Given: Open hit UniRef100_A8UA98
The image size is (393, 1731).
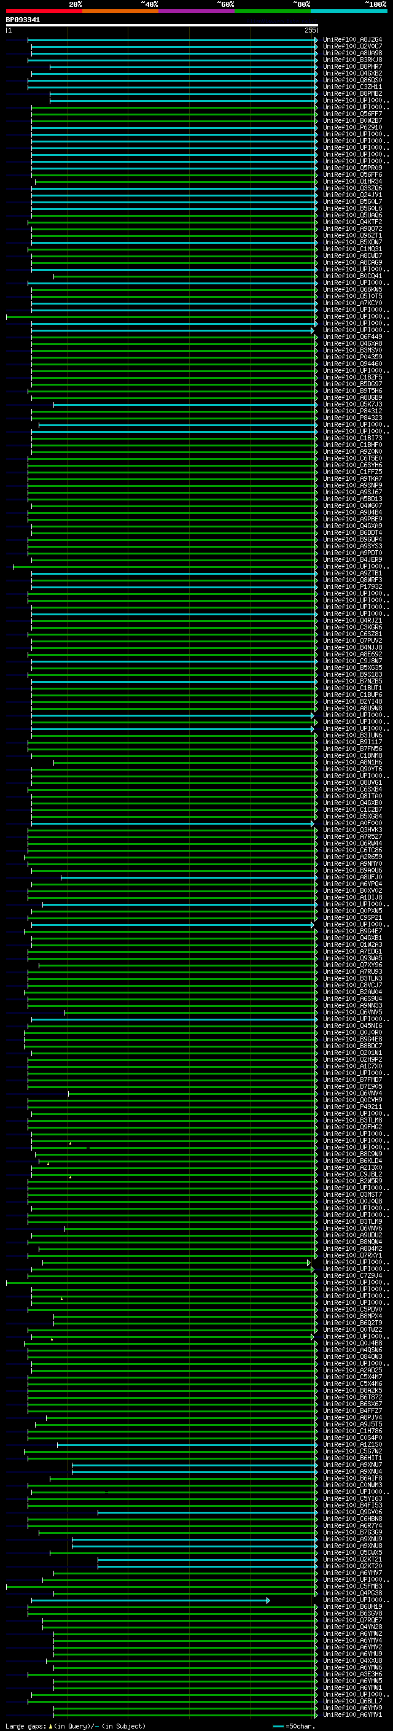Looking at the screenshot, I should (x=352, y=53).
